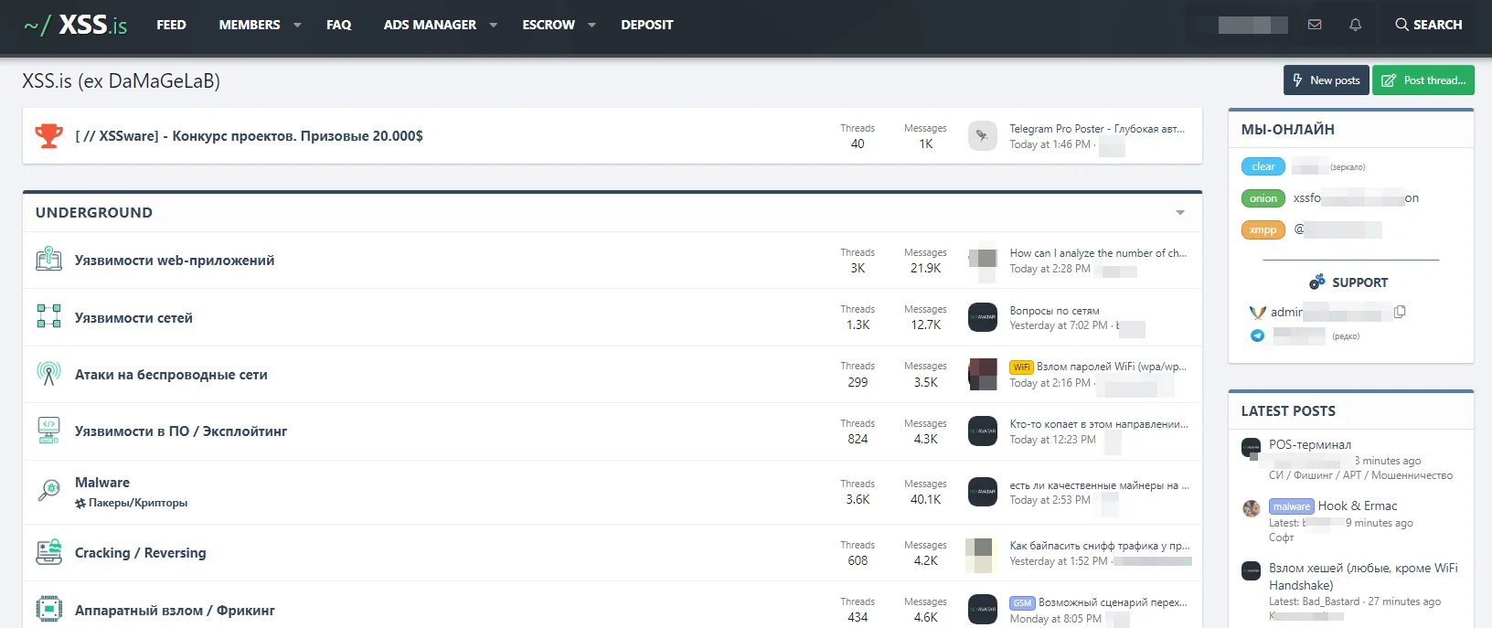Screen dimensions: 1492x628
Task: Open the Search magnifier button
Action: (x=1428, y=25)
